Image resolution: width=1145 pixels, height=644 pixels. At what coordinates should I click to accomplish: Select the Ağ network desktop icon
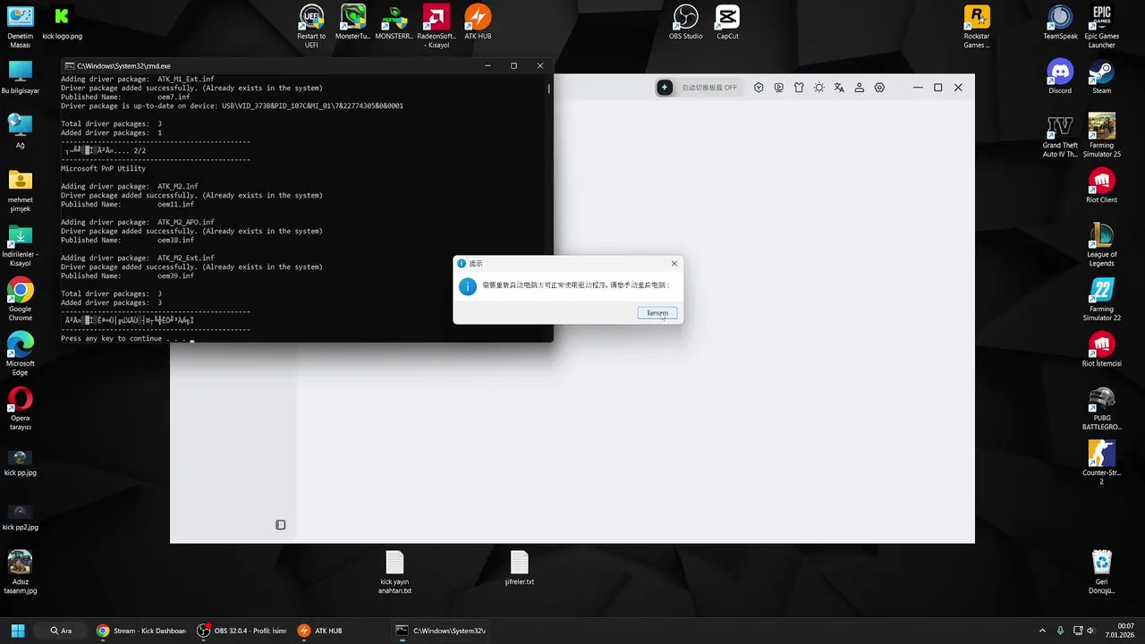point(20,131)
